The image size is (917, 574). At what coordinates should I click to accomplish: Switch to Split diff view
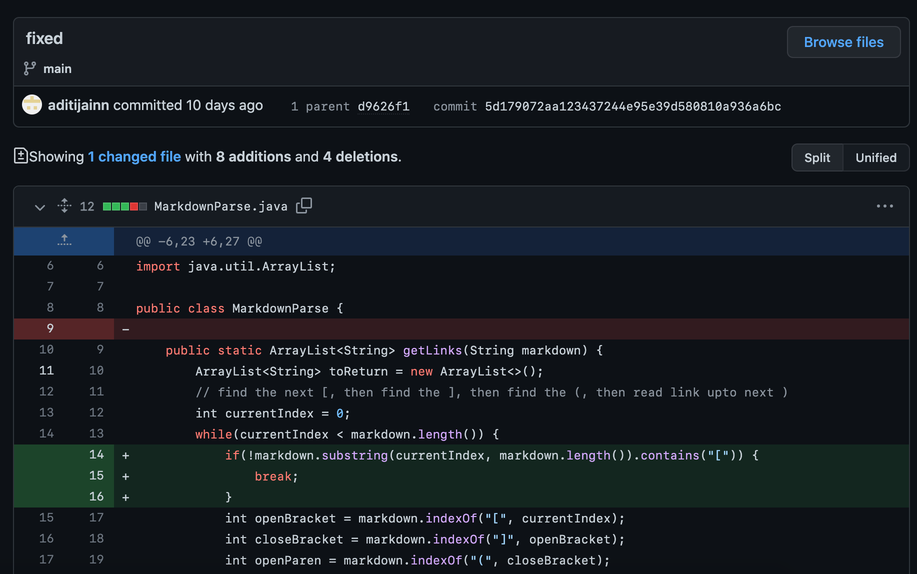point(817,157)
